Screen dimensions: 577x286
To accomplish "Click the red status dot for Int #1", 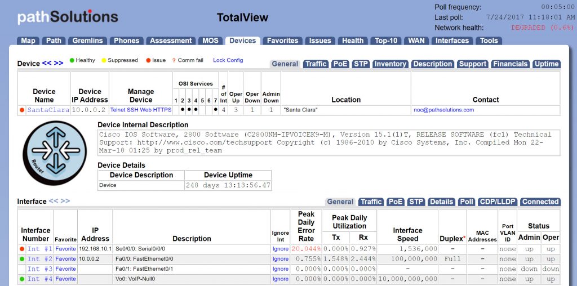I will pyautogui.click(x=22, y=249).
